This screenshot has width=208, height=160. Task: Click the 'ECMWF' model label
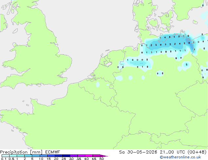[52, 152]
